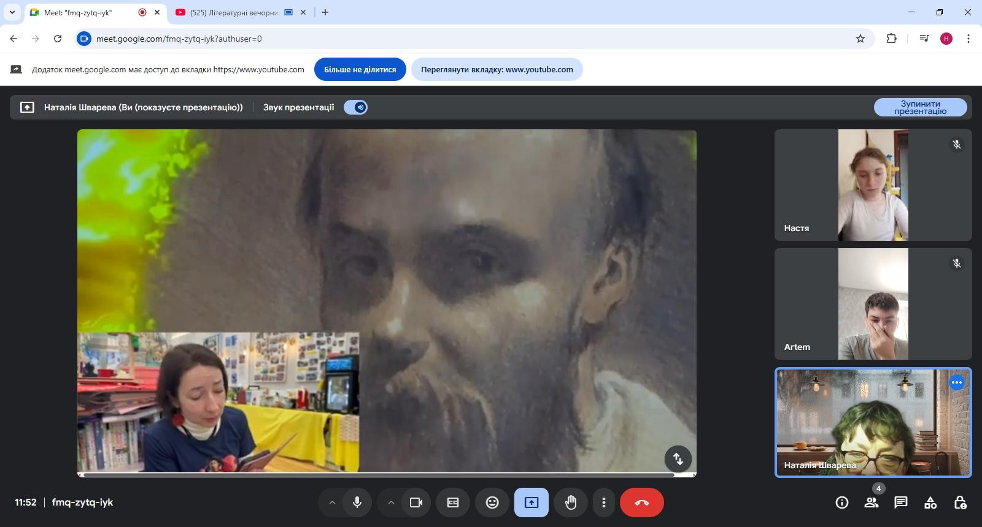
Task: Click the swap presentation layout icon
Action: (x=678, y=458)
